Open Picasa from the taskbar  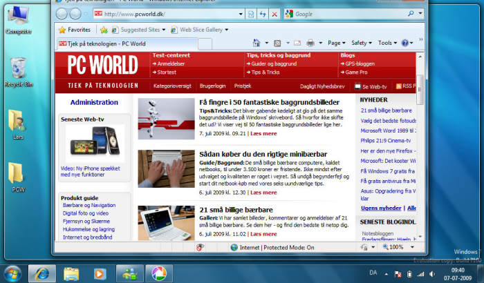159,273
